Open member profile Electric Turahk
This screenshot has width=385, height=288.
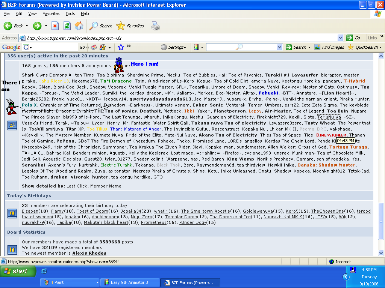point(116,165)
